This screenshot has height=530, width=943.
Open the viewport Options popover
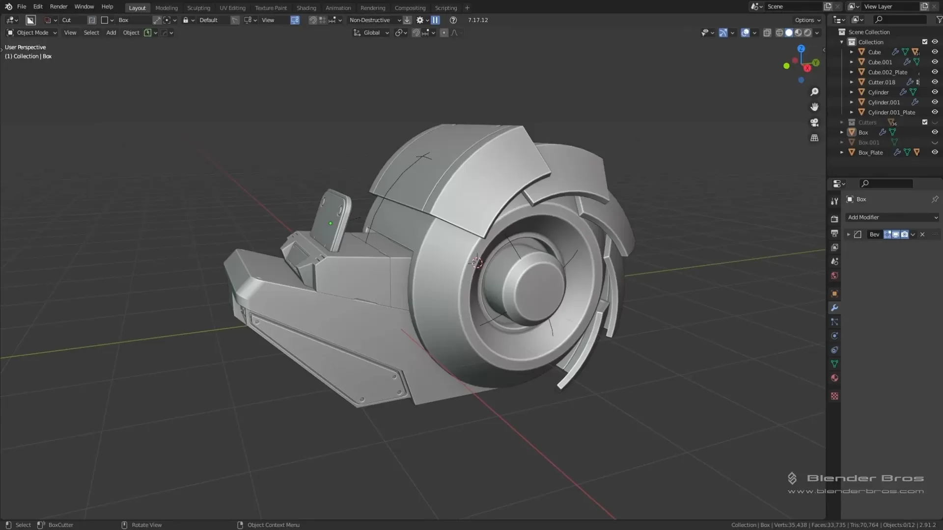click(x=806, y=20)
